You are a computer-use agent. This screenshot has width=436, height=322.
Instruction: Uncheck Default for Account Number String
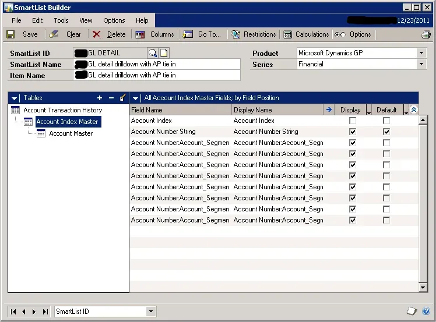(x=386, y=132)
